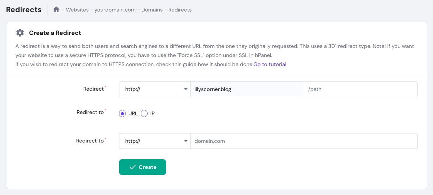Click the domain.com destination field
Screen dimensions: 433x195
point(304,141)
